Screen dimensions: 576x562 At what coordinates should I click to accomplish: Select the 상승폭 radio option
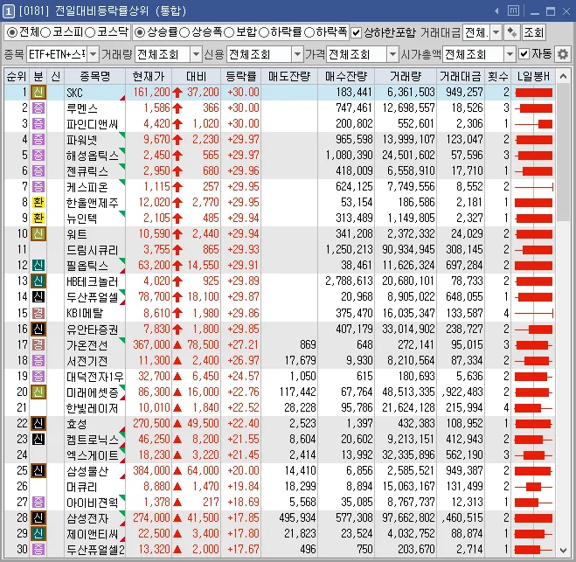pyautogui.click(x=184, y=32)
